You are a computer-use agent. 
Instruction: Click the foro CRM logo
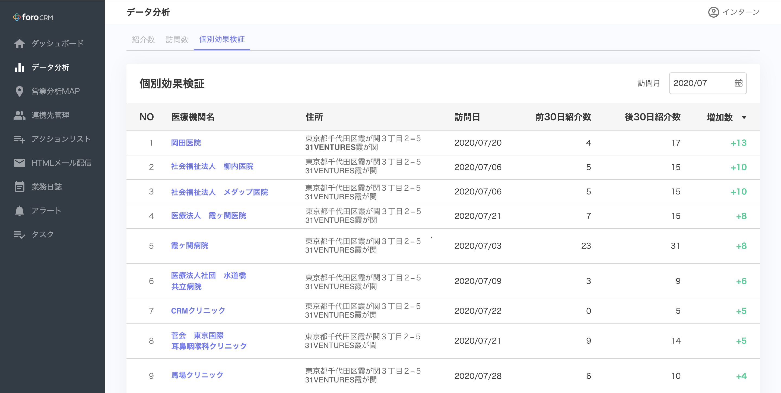pos(33,17)
